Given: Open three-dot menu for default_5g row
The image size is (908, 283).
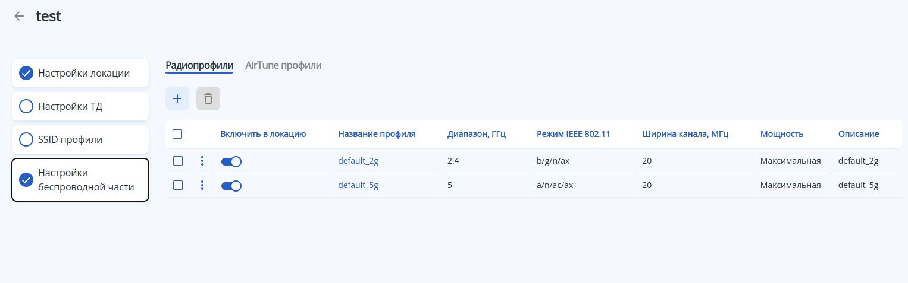Looking at the screenshot, I should click(202, 185).
